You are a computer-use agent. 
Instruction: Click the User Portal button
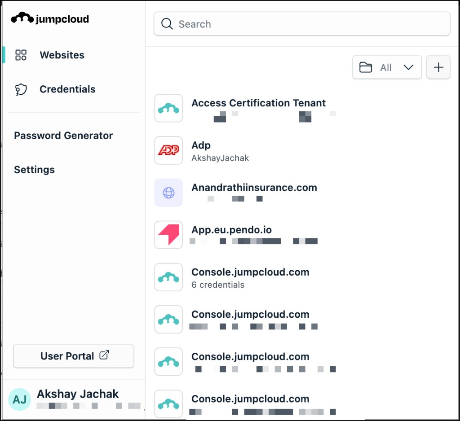pos(74,355)
